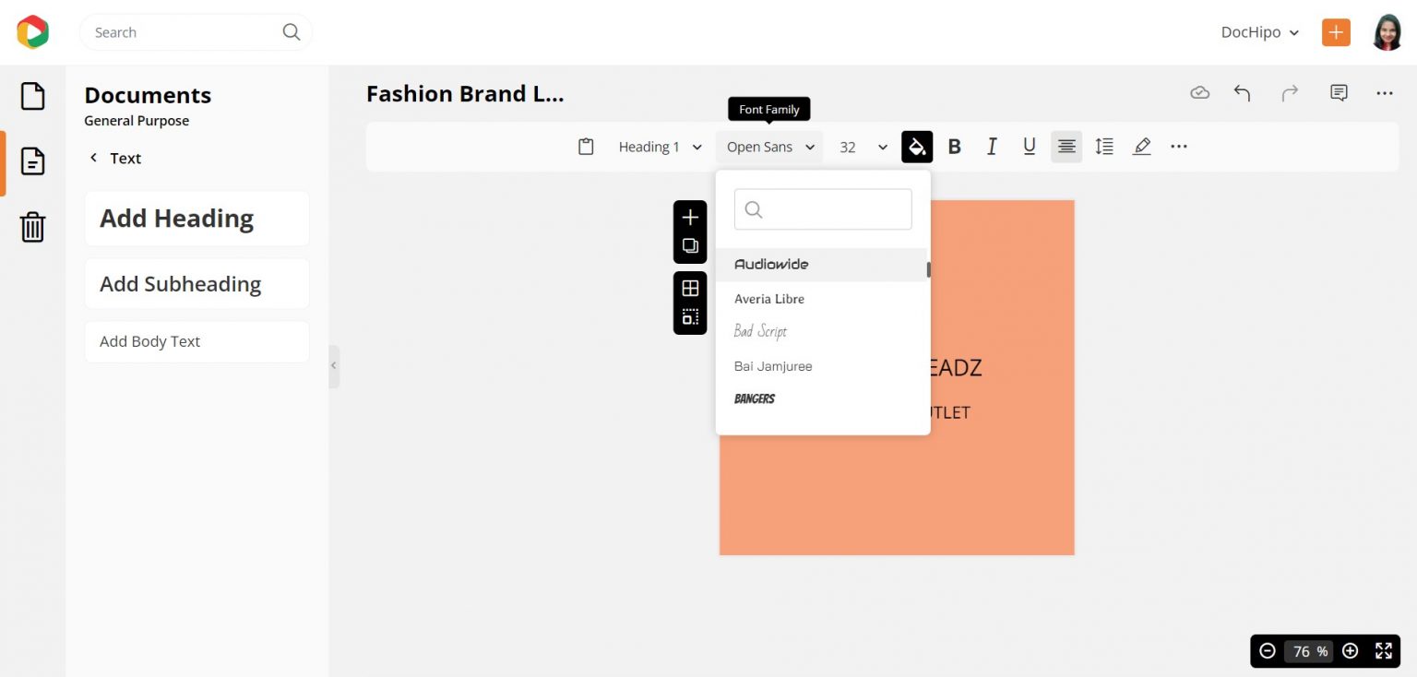1417x677 pixels.
Task: Toggle the text highlight pen tool
Action: pyautogui.click(x=1141, y=146)
